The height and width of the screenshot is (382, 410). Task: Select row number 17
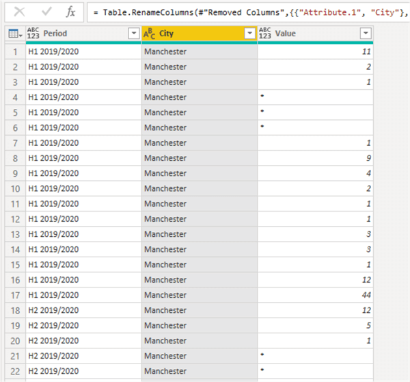click(14, 295)
